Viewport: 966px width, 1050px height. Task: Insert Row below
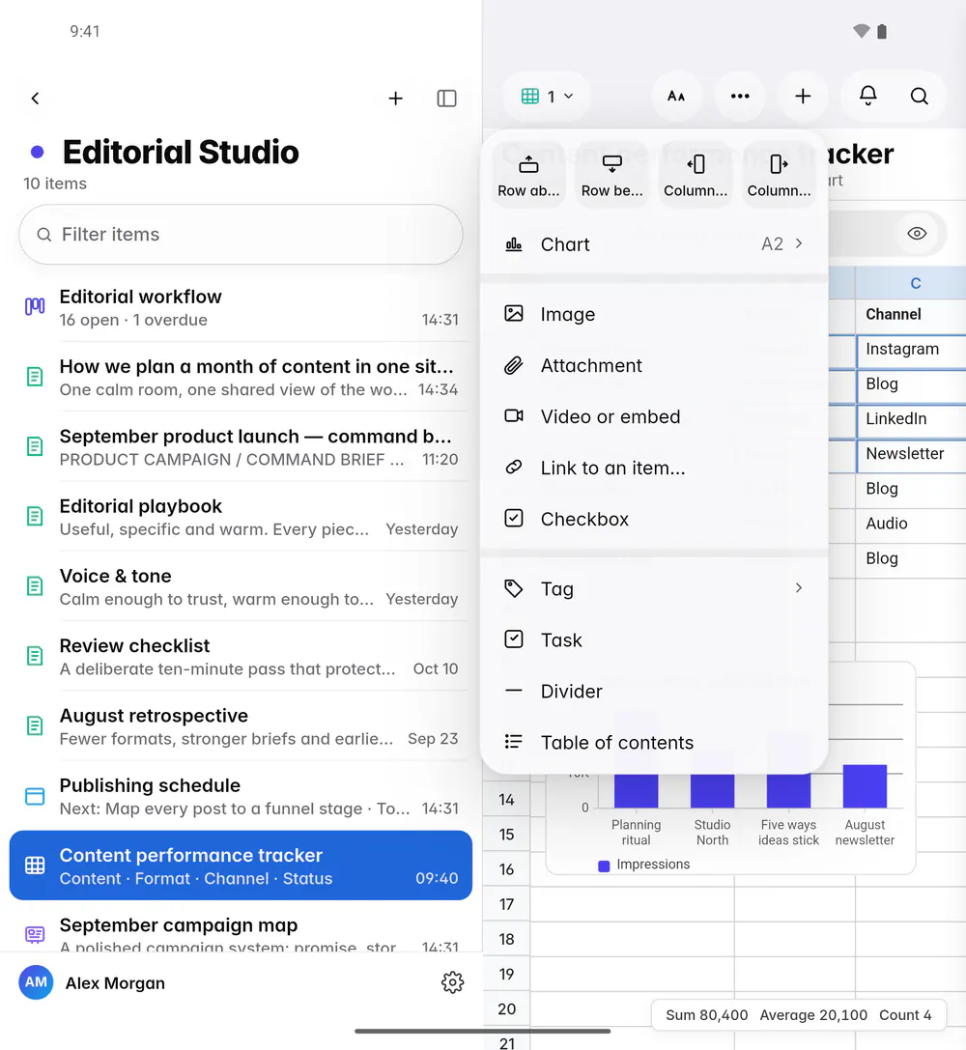pyautogui.click(x=611, y=176)
